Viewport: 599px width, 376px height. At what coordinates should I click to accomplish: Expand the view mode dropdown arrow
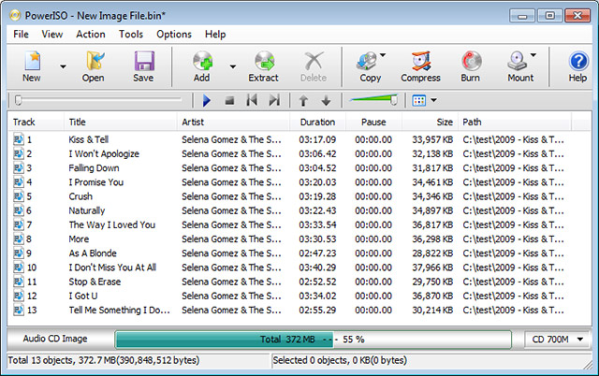pos(433,100)
